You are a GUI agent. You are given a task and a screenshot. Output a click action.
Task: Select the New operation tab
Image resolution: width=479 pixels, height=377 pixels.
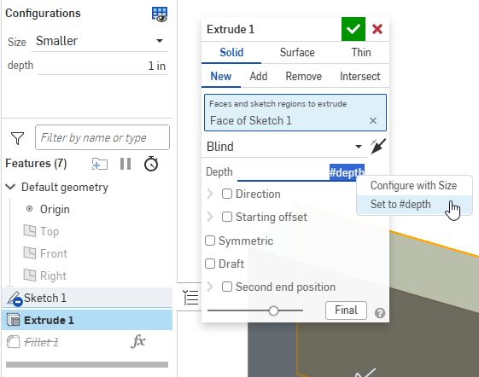(x=221, y=76)
